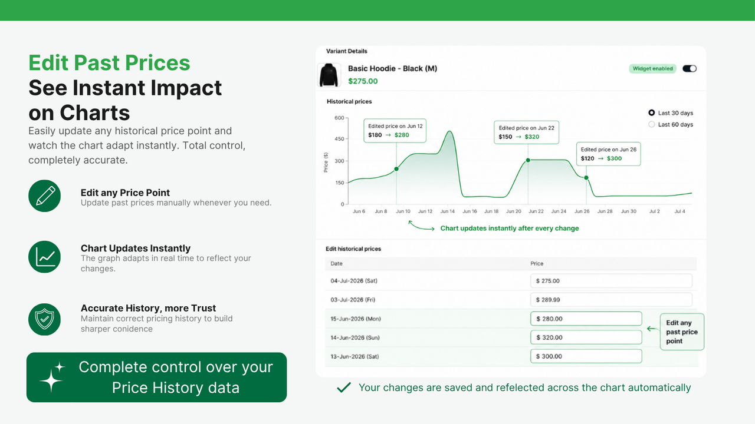Viewport: 755px width, 424px height.
Task: Select the Last 30 days radio option
Action: (x=652, y=112)
